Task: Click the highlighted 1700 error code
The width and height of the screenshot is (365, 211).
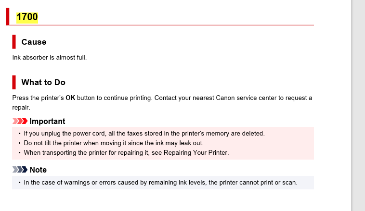Action: coord(27,17)
